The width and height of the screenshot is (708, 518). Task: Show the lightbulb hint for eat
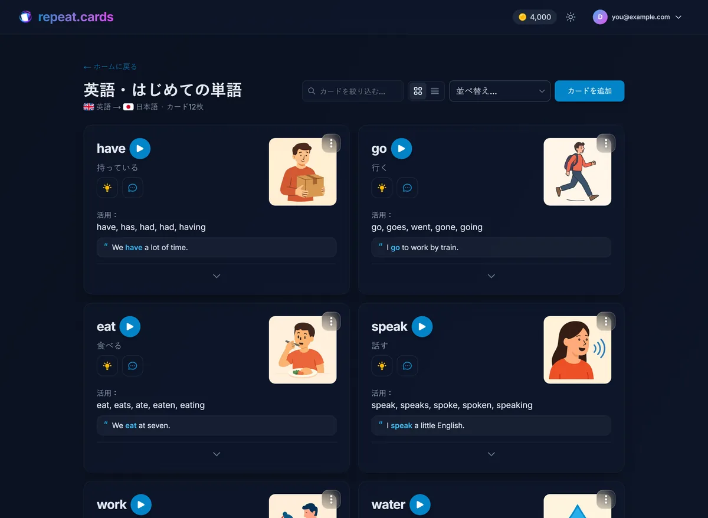click(107, 366)
